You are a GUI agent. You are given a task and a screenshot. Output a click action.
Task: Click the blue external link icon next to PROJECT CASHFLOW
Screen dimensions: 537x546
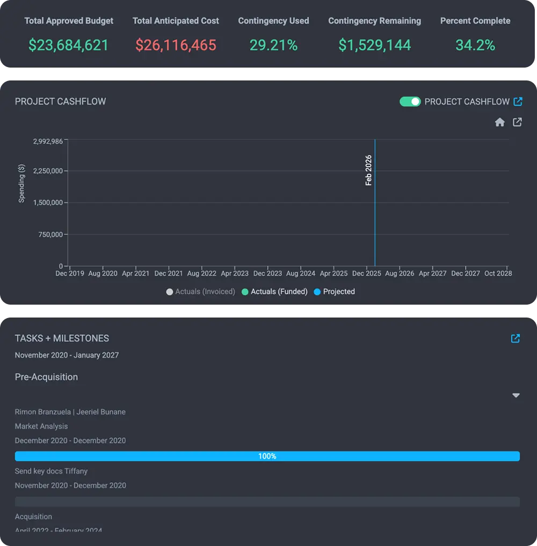517,101
